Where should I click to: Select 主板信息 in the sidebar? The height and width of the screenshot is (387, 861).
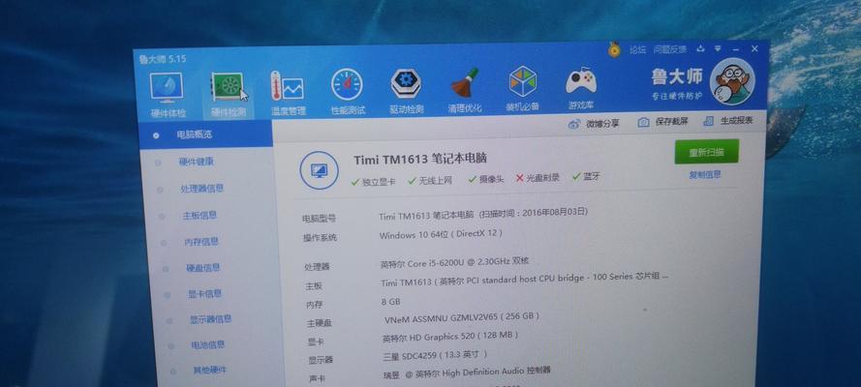200,216
